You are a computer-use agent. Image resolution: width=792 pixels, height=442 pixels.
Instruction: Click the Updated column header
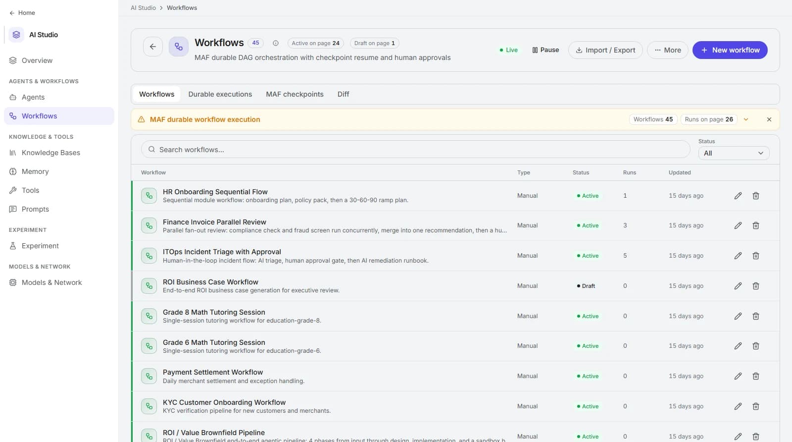point(680,172)
